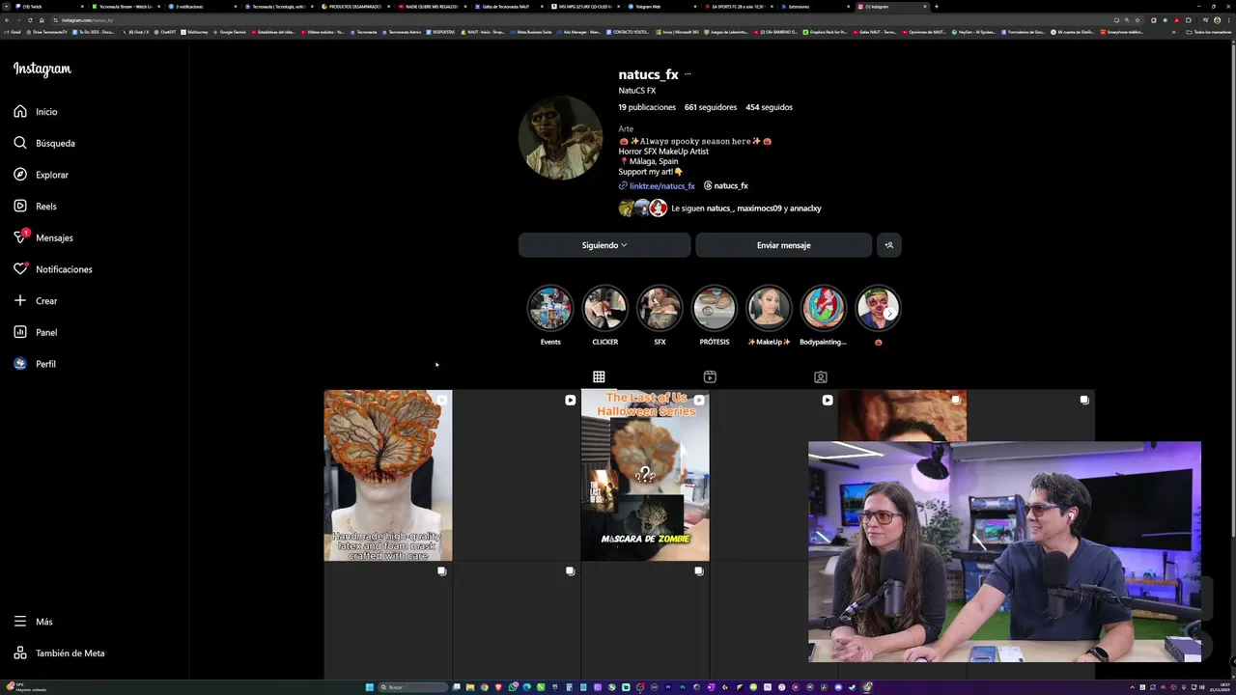The height and width of the screenshot is (695, 1236).
Task: Reload the page with refresh icon
Action: point(30,20)
